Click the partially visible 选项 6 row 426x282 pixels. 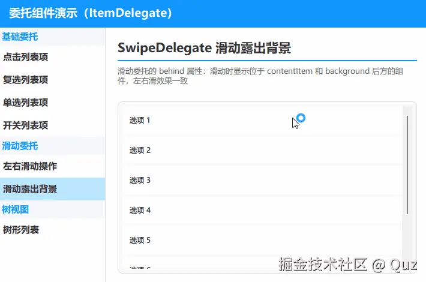point(263,262)
